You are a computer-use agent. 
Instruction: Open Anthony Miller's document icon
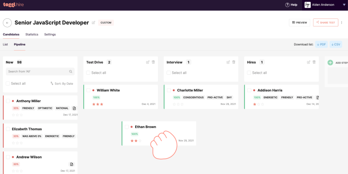[74, 108]
